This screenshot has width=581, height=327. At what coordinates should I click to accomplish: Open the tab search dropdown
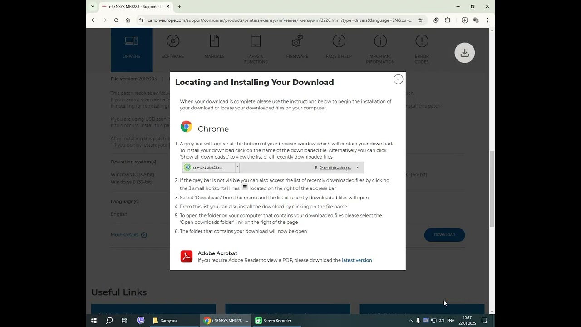point(93,6)
